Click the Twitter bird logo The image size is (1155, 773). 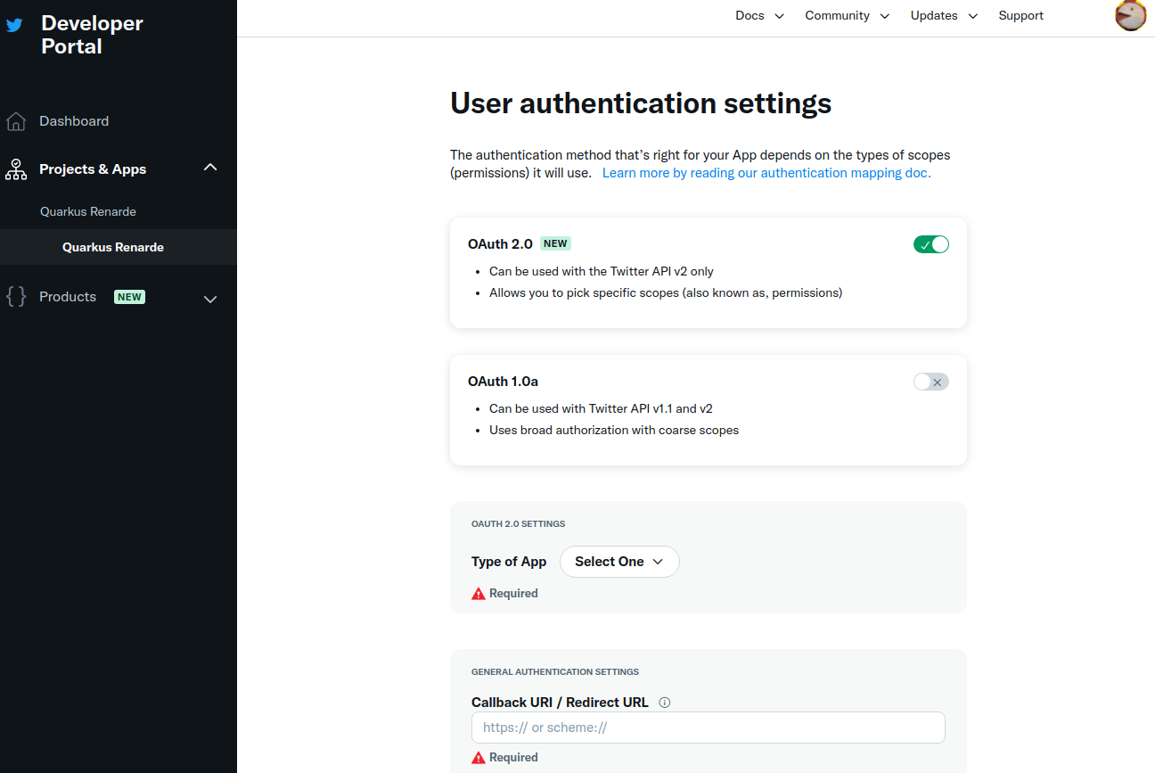tap(14, 25)
